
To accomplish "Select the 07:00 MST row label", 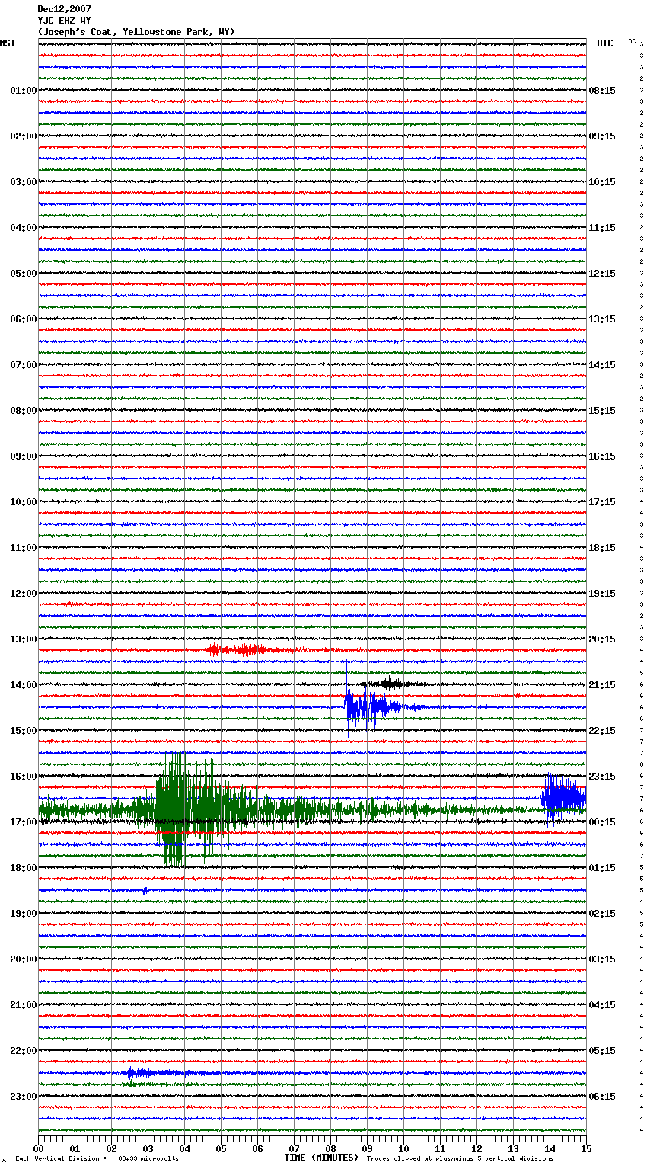I will [24, 365].
